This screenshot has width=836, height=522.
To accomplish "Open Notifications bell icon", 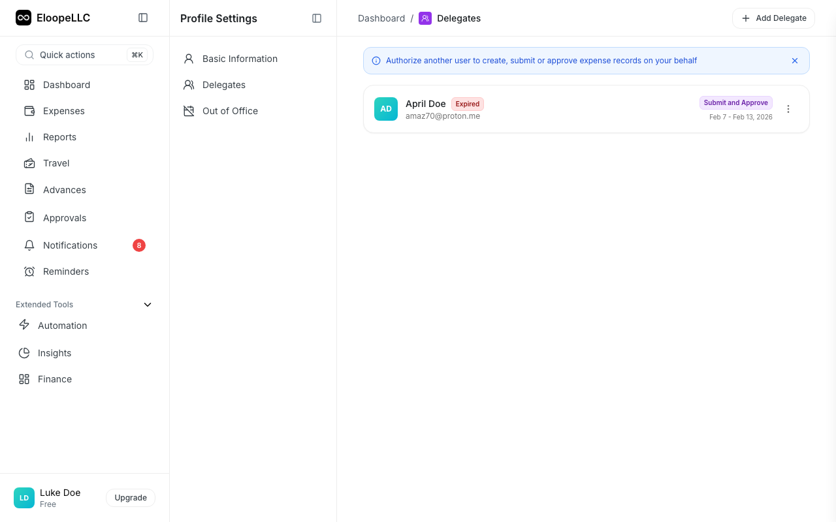I will click(x=29, y=245).
